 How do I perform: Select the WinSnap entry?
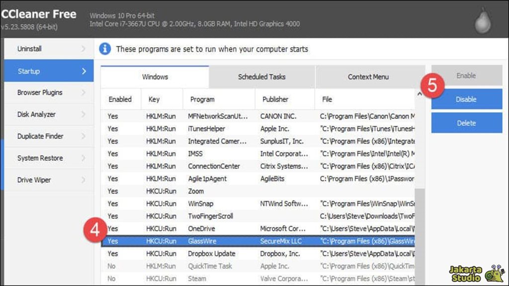[258, 204]
